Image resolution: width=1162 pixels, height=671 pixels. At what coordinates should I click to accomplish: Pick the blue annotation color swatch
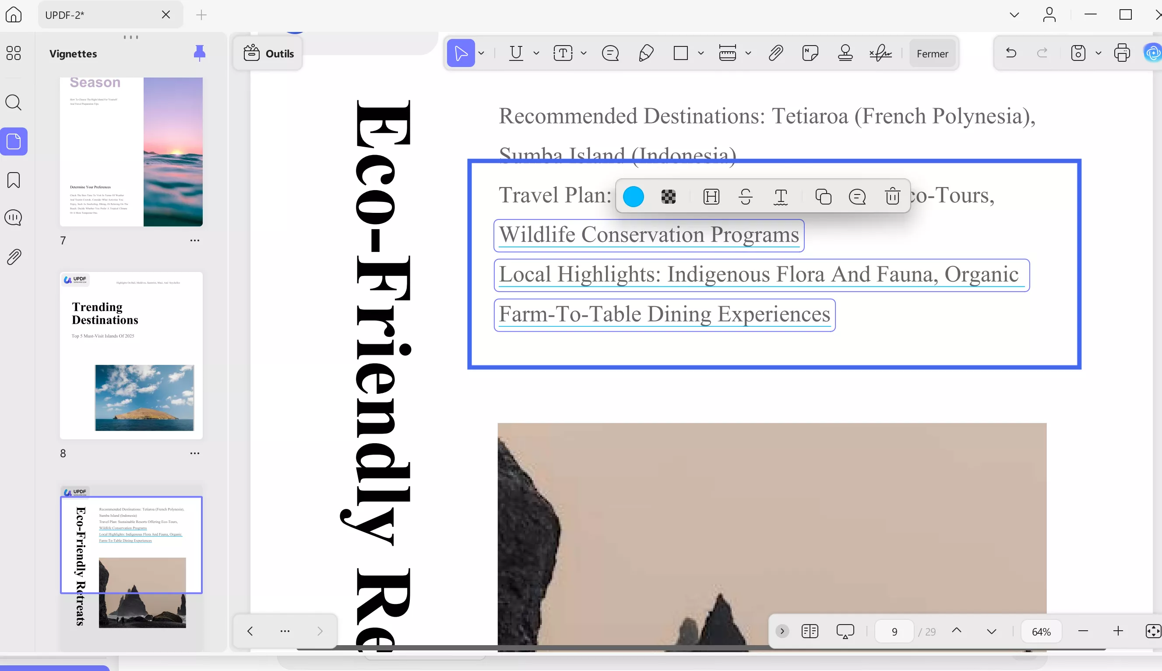633,197
